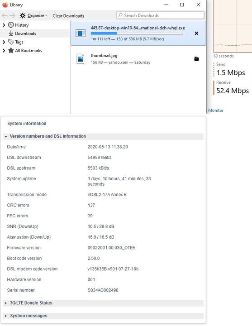Open containing folder for thumbnail.jpg
Viewport: 252px width, 326px height.
click(x=196, y=59)
